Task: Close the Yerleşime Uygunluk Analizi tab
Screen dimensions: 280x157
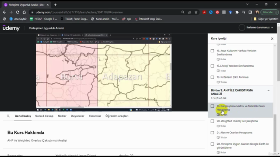Action: [x=48, y=5]
